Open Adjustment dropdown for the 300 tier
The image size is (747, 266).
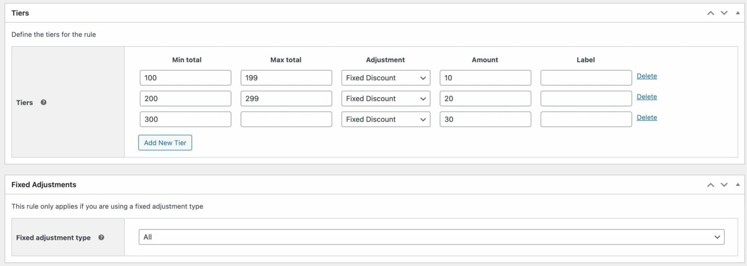386,119
